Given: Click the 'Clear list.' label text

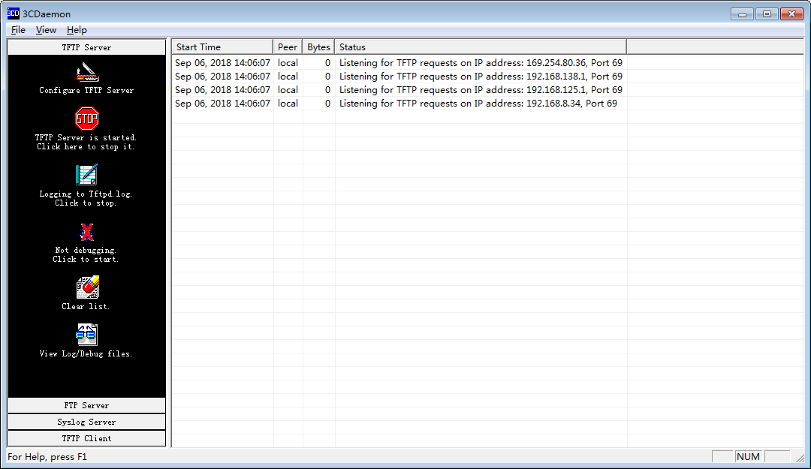Looking at the screenshot, I should pos(86,307).
